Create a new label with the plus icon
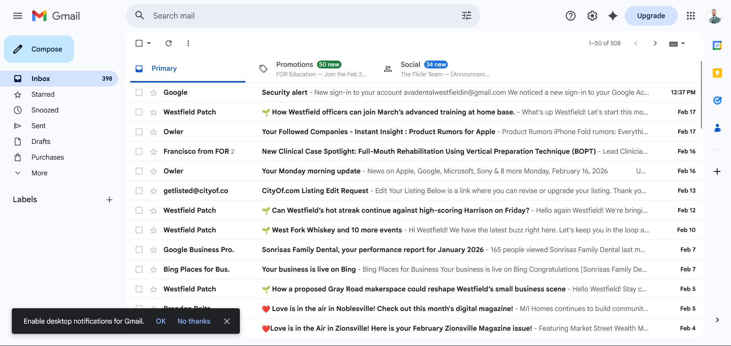This screenshot has width=731, height=346. tap(109, 200)
